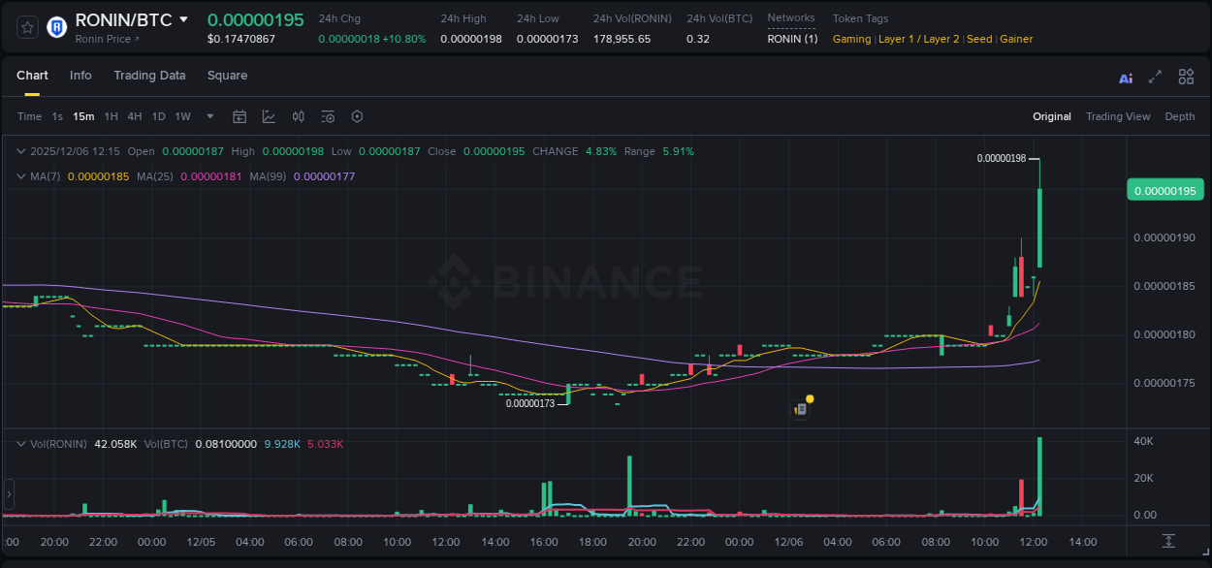The image size is (1212, 568).
Task: Click the Gaming token tag link
Action: click(851, 39)
